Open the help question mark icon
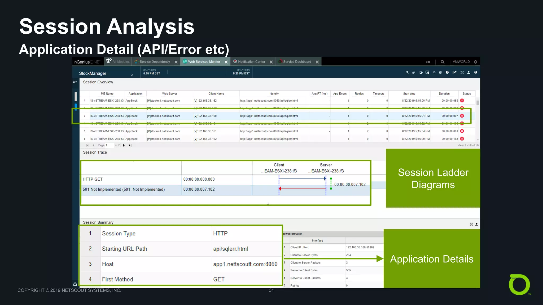Image resolution: width=543 pixels, height=305 pixels. point(476,72)
